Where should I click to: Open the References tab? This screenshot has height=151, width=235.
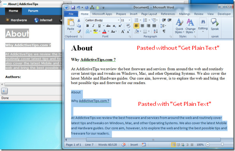pos(168,14)
